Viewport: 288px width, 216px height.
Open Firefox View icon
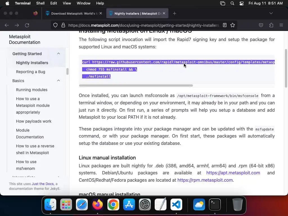point(35,13)
